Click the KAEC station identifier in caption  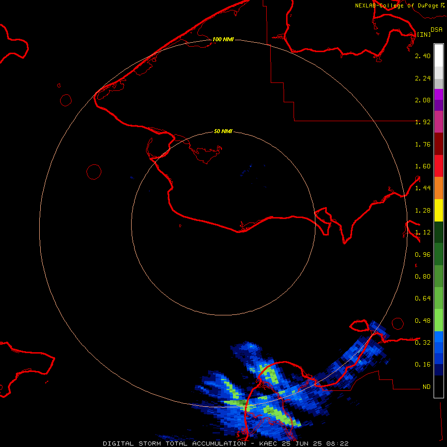[x=268, y=444]
